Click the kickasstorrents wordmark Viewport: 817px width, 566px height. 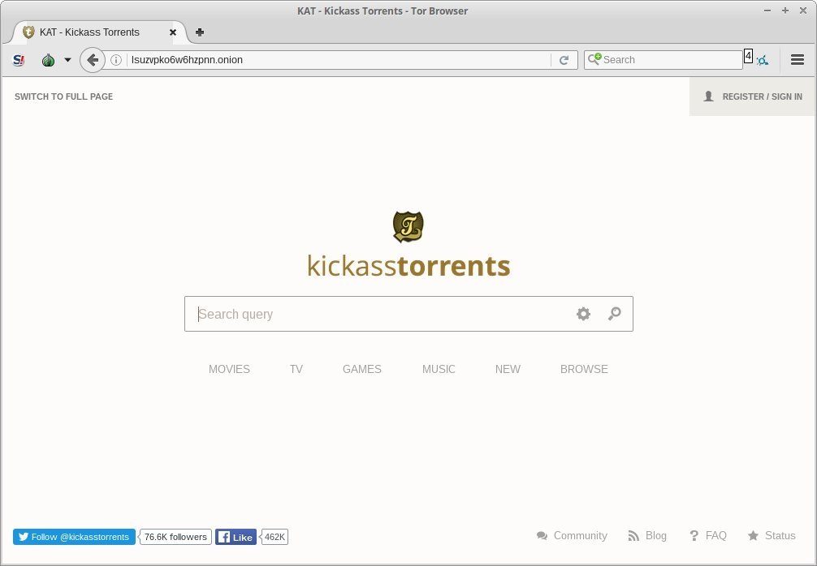point(409,266)
